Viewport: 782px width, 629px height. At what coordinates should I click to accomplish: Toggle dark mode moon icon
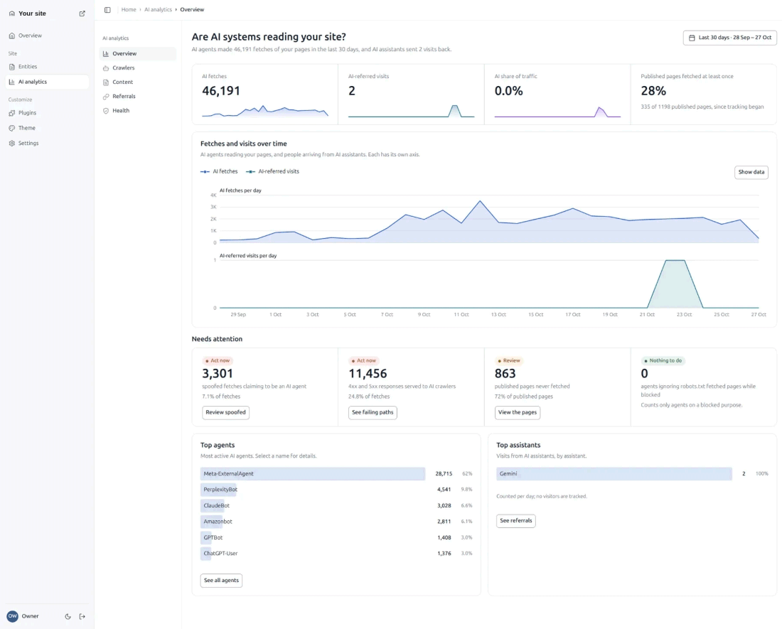click(68, 616)
